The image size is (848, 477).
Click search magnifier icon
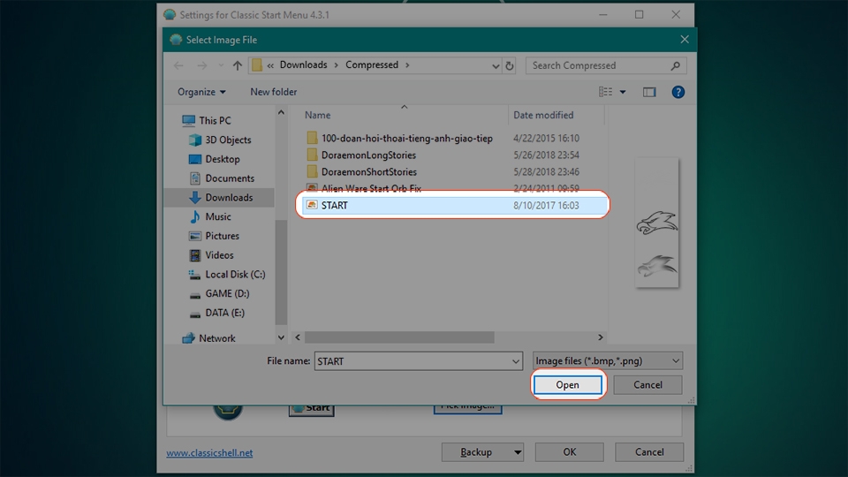coord(675,65)
